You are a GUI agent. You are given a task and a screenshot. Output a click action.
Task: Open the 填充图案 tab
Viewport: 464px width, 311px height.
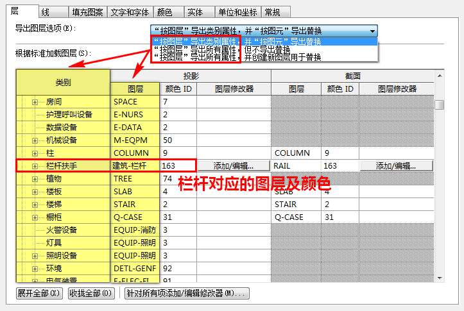(x=87, y=12)
